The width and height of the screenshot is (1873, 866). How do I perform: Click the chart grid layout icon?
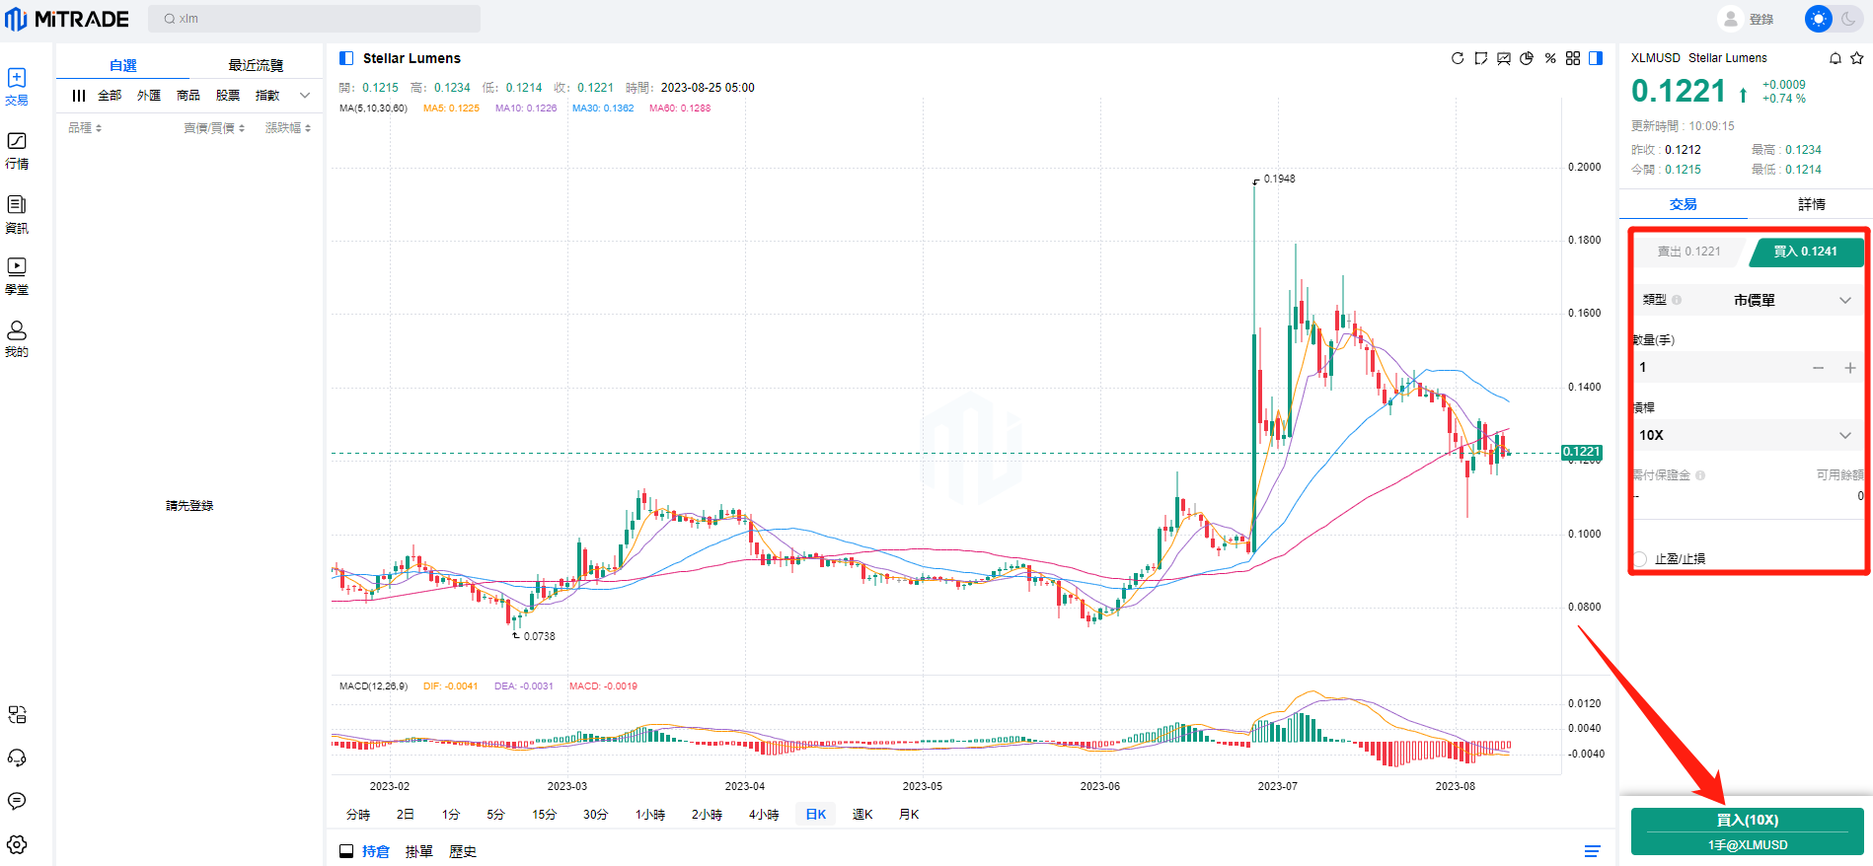tap(1573, 58)
